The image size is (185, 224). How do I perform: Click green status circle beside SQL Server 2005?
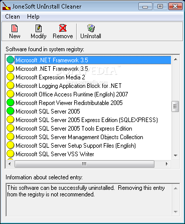click(11, 111)
